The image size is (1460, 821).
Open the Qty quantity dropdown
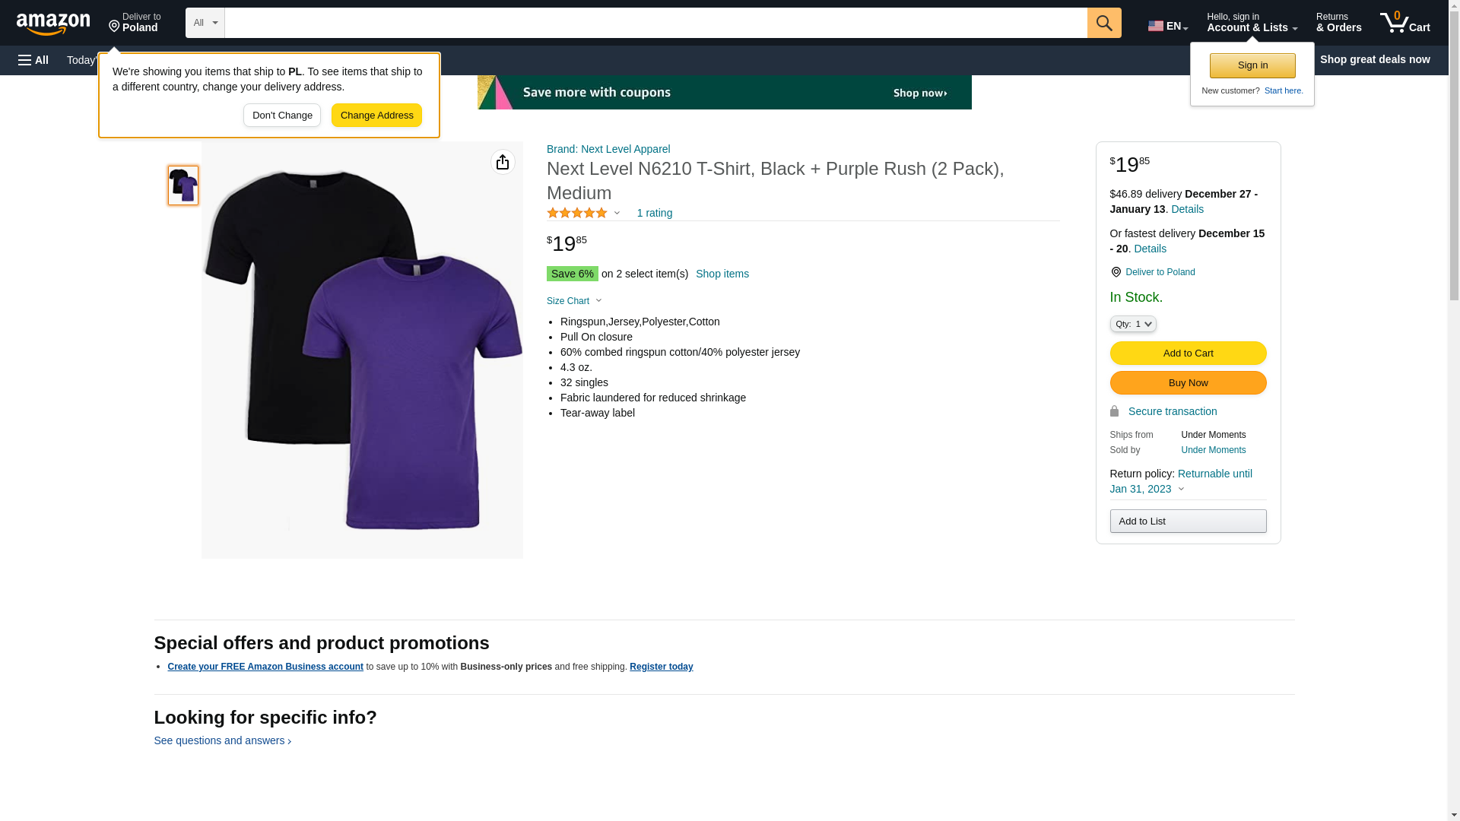point(1132,324)
